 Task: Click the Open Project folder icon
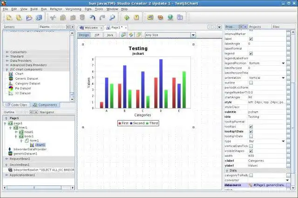click(x=29, y=18)
